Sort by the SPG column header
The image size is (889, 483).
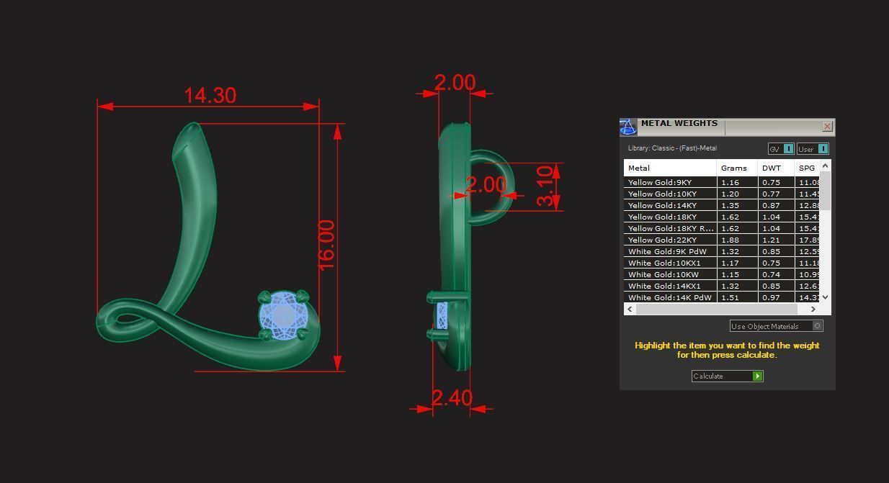coord(807,168)
